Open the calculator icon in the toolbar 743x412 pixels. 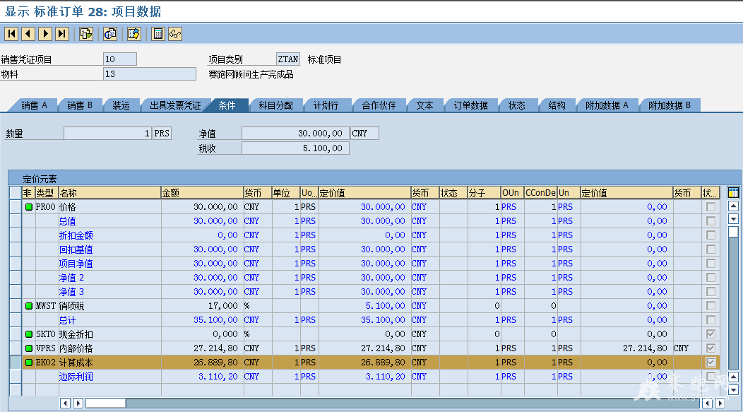[158, 34]
